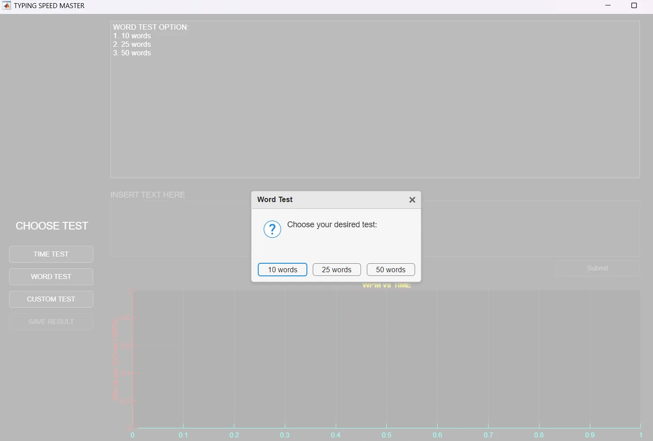Close the Word Test dialog
Viewport: 653px width, 441px height.
click(412, 200)
